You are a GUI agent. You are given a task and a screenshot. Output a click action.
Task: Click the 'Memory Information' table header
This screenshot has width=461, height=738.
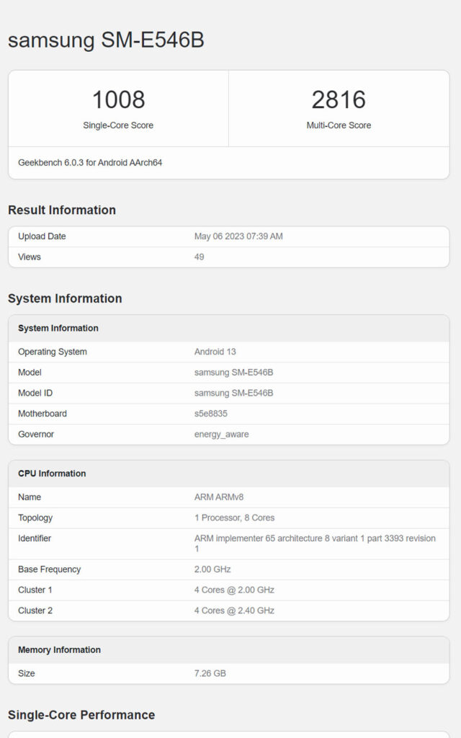click(59, 650)
